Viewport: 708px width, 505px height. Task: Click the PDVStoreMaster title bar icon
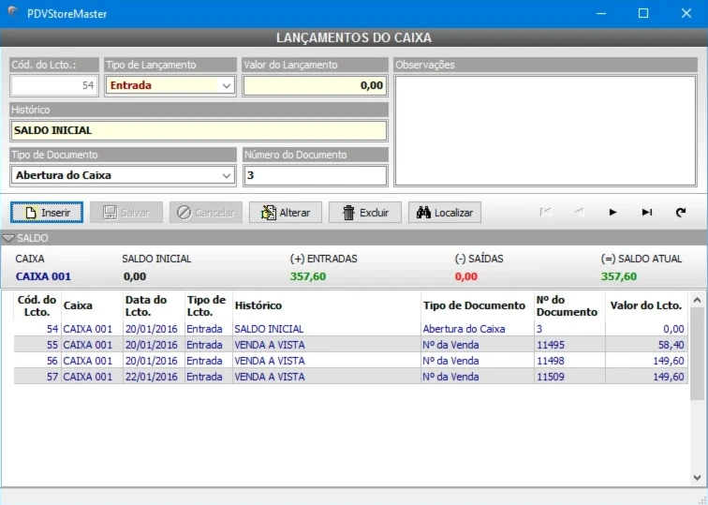(x=12, y=13)
